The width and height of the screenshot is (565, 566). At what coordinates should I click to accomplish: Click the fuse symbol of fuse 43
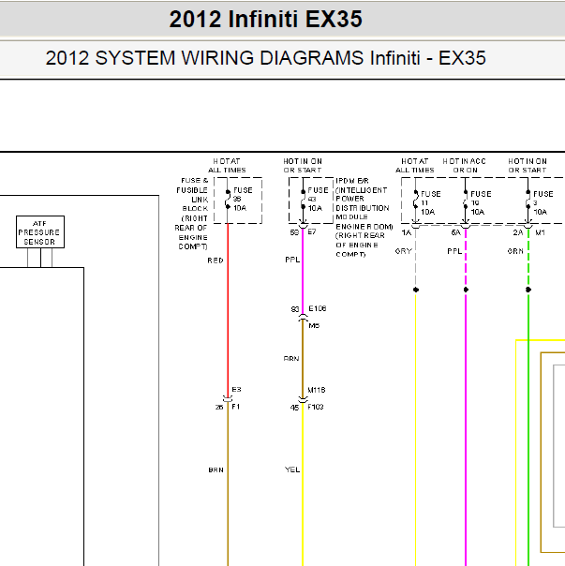pyautogui.click(x=304, y=200)
